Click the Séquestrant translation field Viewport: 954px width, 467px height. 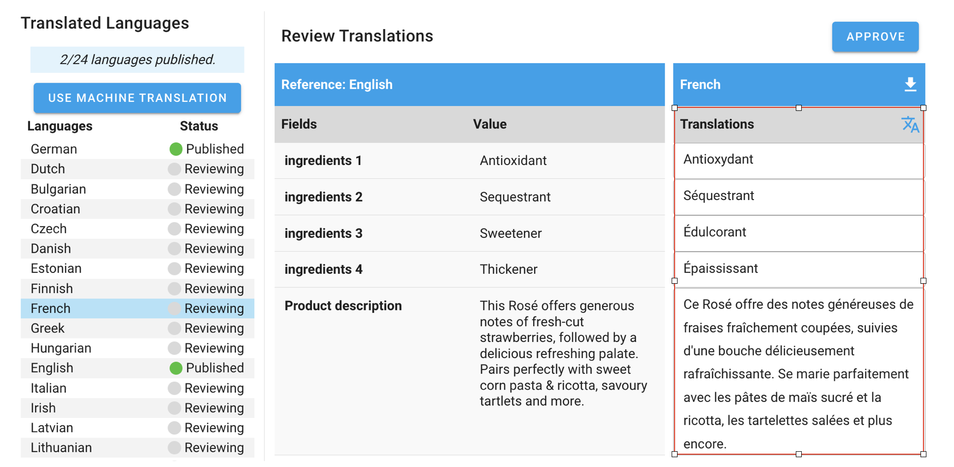pos(798,196)
